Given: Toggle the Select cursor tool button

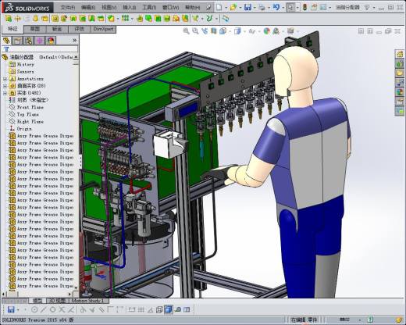Looking at the screenshot, I should (290, 7).
